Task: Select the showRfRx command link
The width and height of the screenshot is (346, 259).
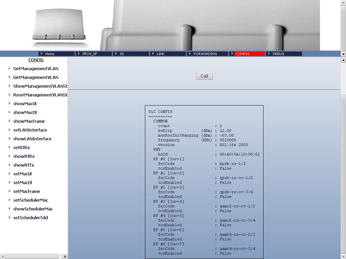Action: [24, 156]
